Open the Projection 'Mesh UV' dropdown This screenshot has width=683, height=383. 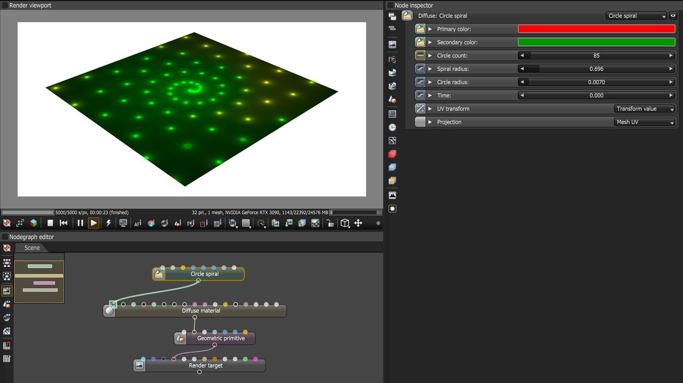[645, 122]
